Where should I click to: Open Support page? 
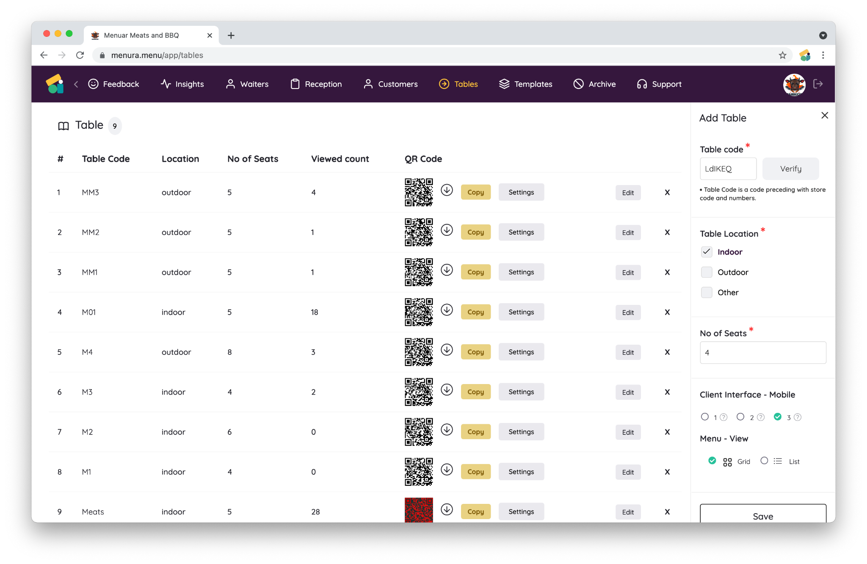(x=659, y=84)
